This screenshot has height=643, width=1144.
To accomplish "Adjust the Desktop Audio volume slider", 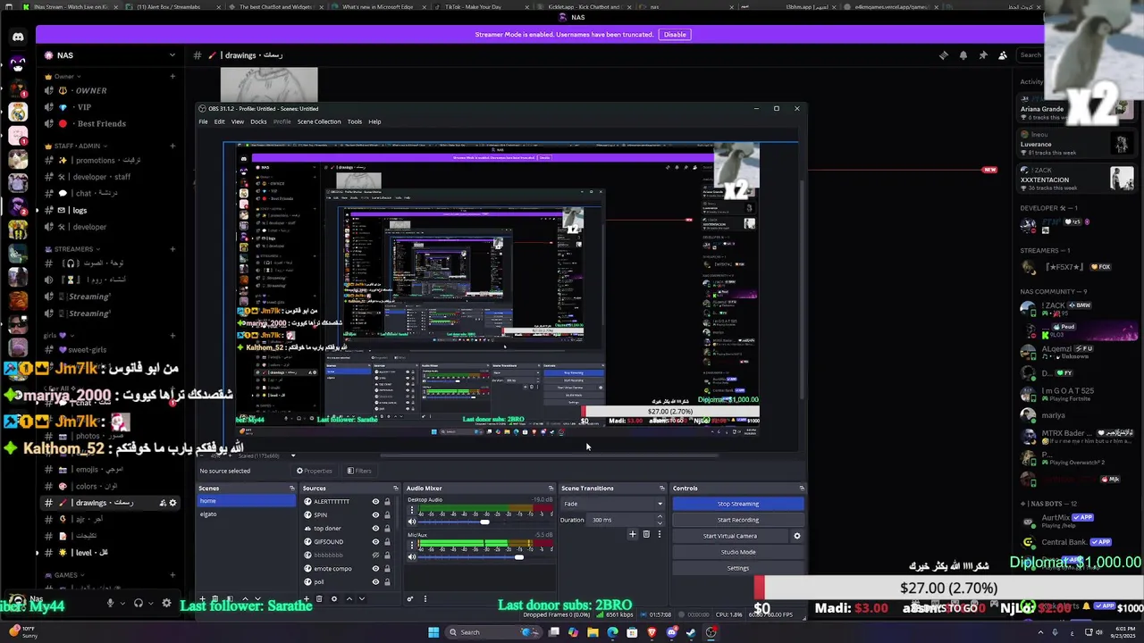I will click(484, 522).
